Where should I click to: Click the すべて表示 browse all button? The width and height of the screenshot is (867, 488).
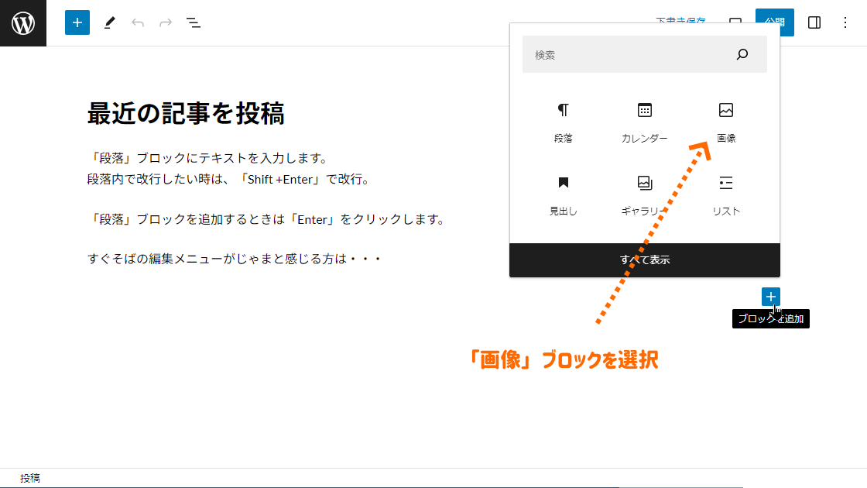click(x=644, y=260)
